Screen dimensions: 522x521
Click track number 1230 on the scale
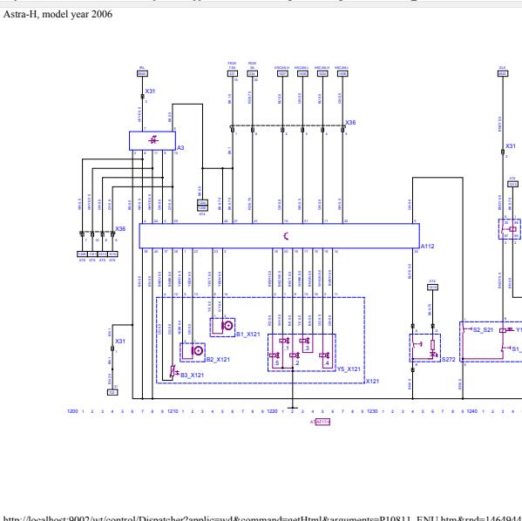[x=372, y=411]
